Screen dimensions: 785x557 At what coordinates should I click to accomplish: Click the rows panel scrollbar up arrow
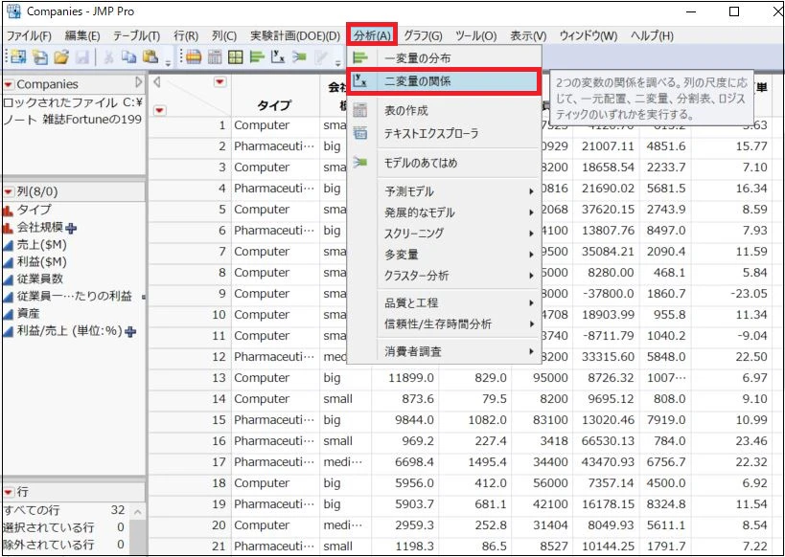138,512
